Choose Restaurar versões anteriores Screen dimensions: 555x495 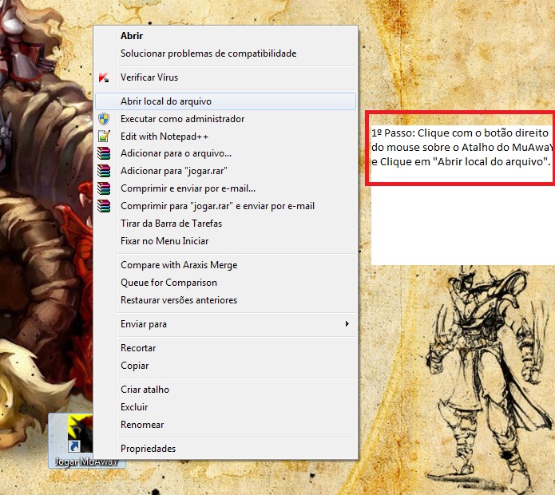[178, 300]
